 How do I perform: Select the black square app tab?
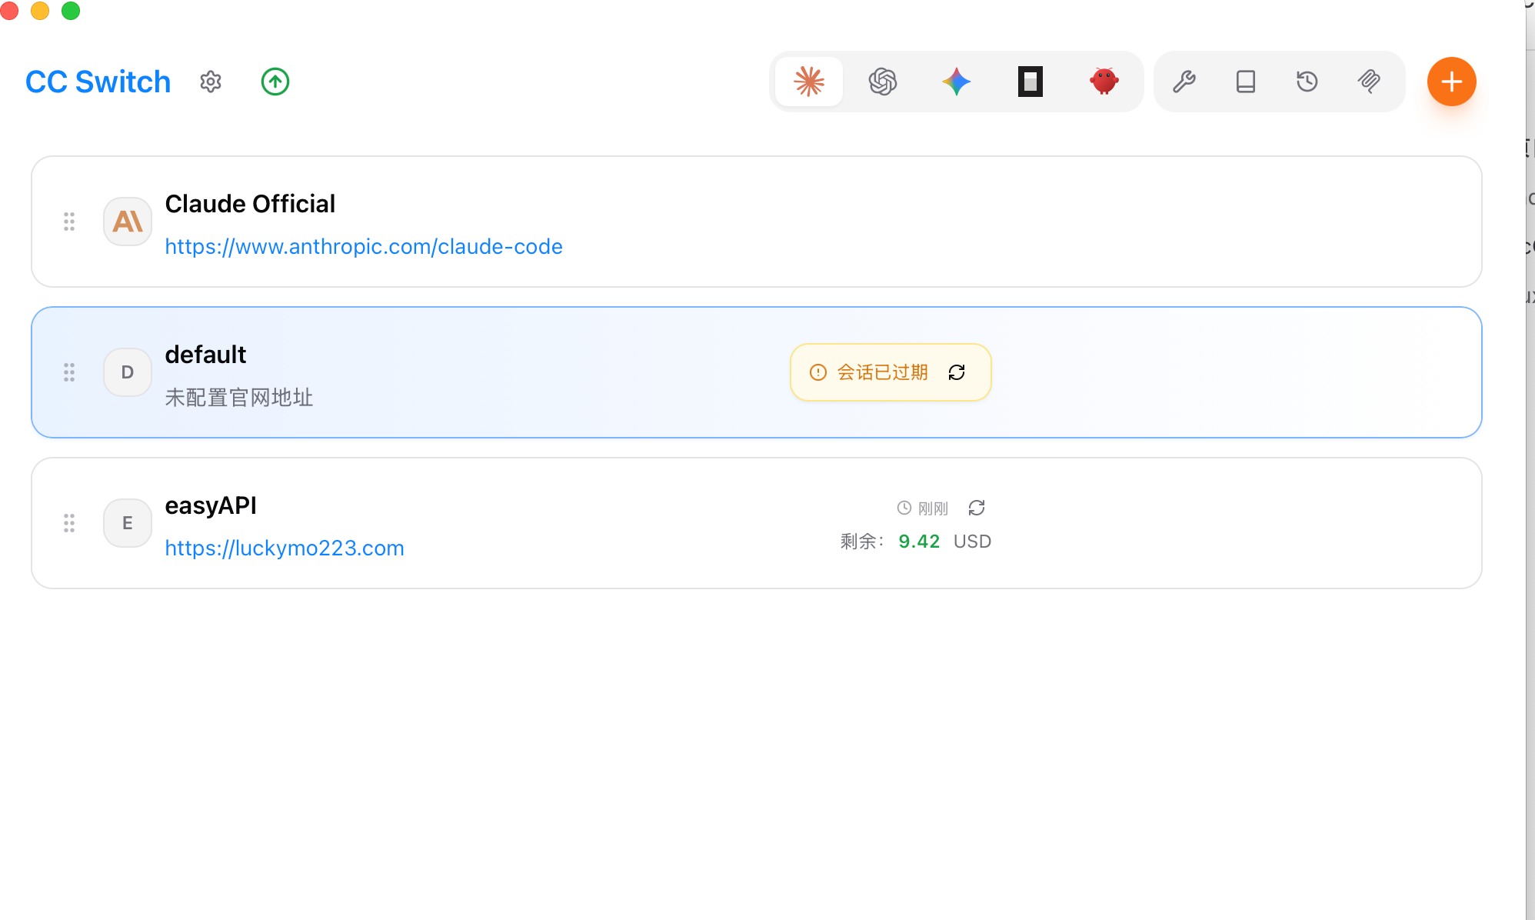click(x=1031, y=82)
